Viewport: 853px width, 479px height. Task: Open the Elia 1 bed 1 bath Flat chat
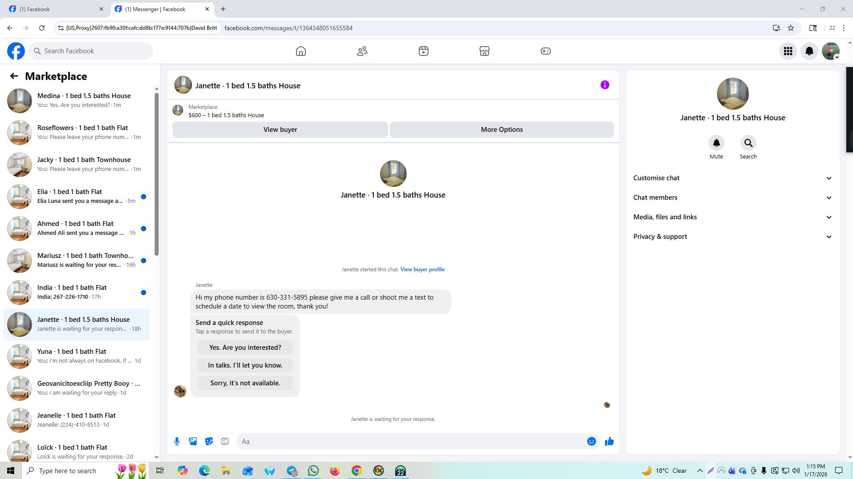point(77,196)
